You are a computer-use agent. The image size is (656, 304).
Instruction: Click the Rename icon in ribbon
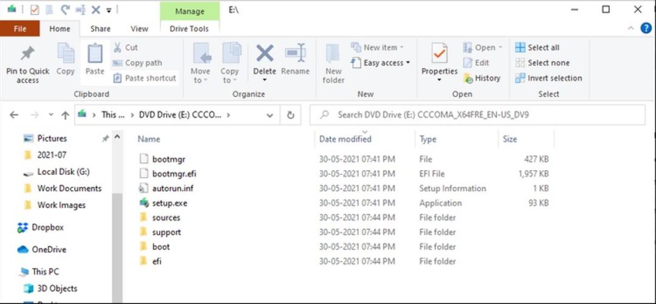point(295,53)
